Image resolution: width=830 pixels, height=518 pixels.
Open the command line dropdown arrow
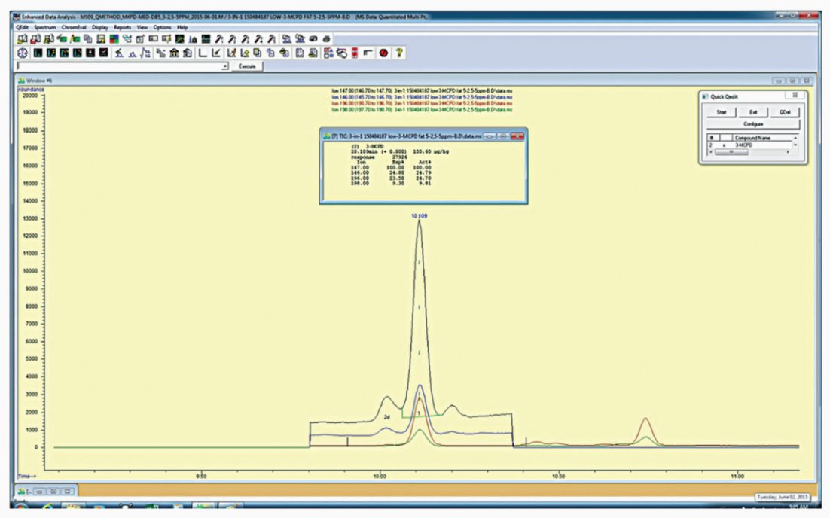(x=225, y=66)
